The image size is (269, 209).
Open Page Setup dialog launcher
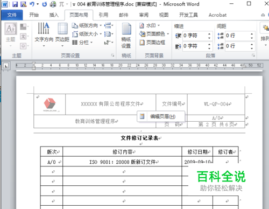pos(112,55)
